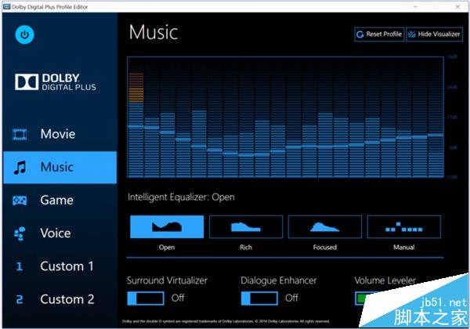The height and width of the screenshot is (329, 470).
Task: Open the Voice profile
Action: click(x=60, y=233)
